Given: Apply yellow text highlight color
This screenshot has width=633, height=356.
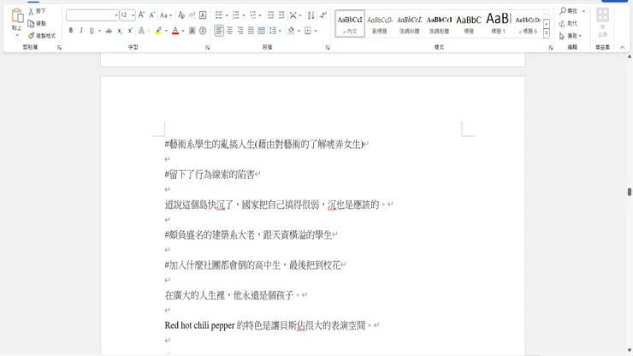Looking at the screenshot, I should coord(158,31).
